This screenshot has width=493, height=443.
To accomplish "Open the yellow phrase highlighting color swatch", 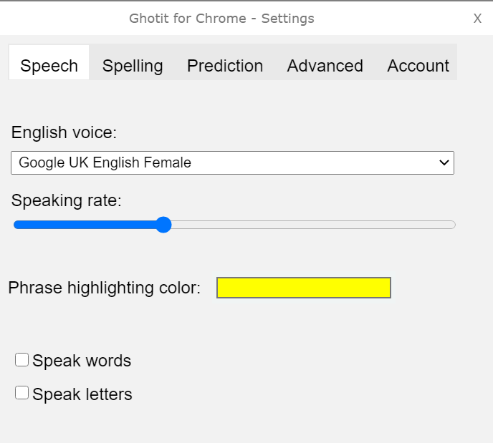I will point(304,288).
